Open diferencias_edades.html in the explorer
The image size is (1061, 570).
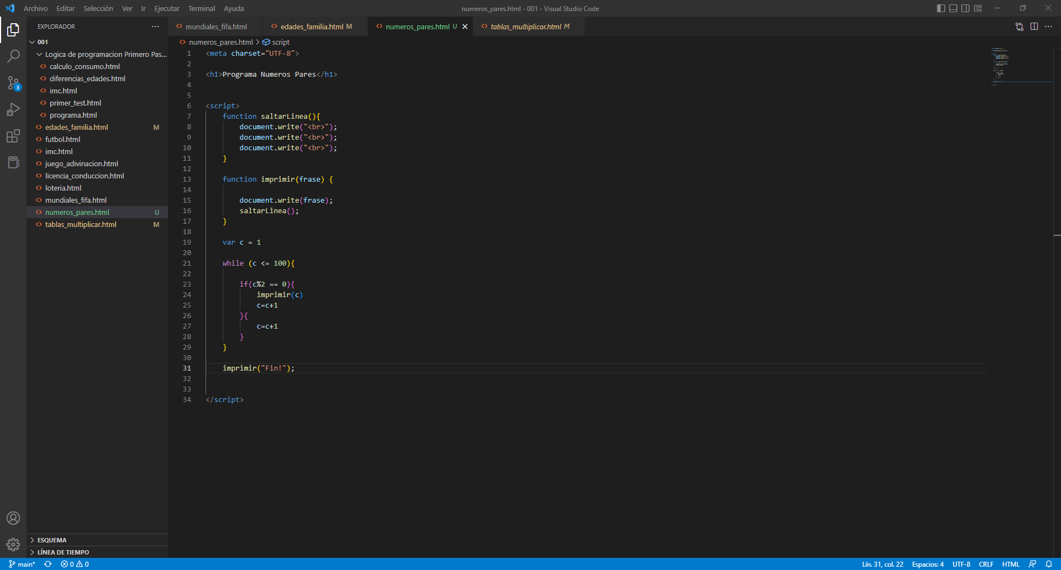point(97,78)
